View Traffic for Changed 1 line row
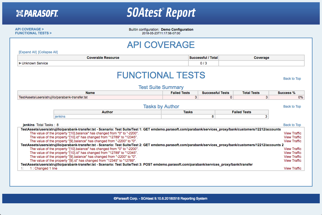 click(x=293, y=168)
